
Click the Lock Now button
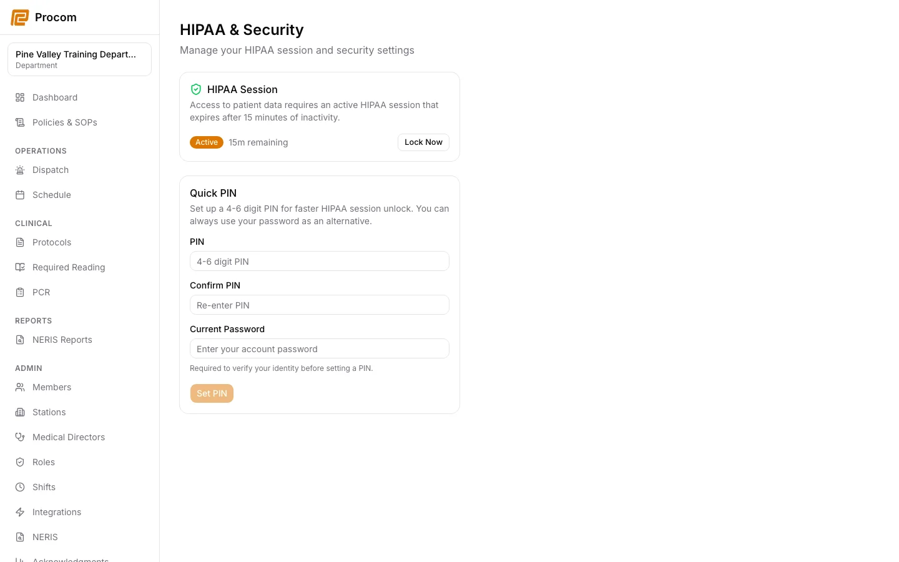tap(423, 142)
